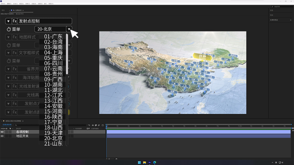This screenshot has width=294, height=165.
Task: Click the blue playhead marker on the timeline
Action: (107, 126)
